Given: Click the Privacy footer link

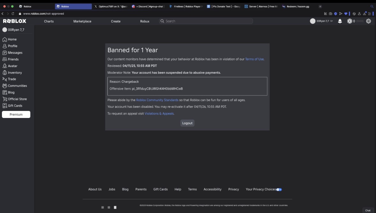Looking at the screenshot, I should click(233, 189).
